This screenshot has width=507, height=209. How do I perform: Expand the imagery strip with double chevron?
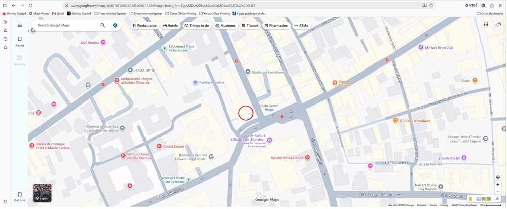(x=497, y=199)
